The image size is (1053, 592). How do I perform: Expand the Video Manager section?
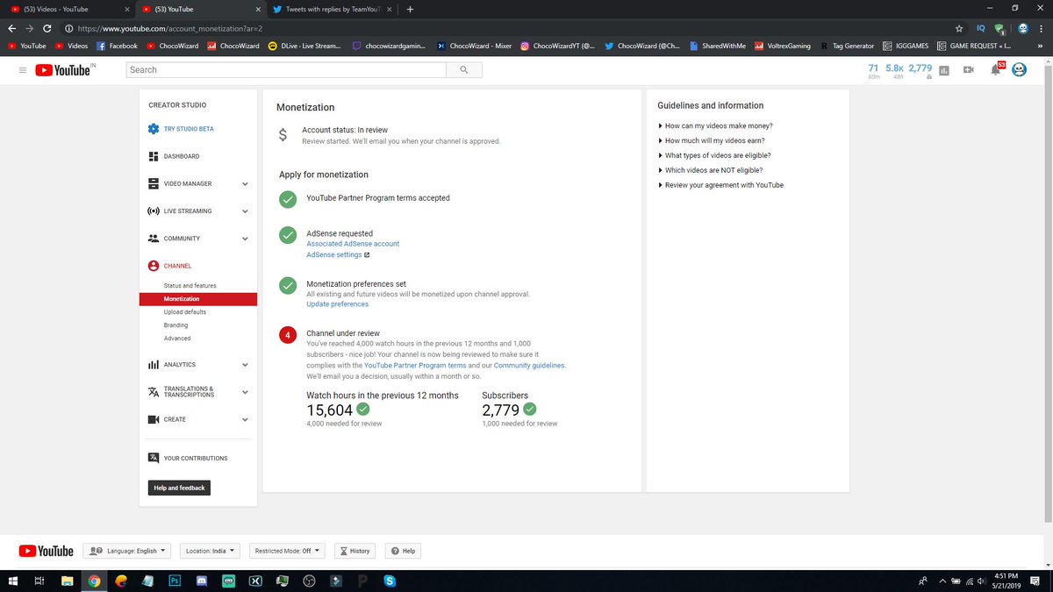click(245, 184)
